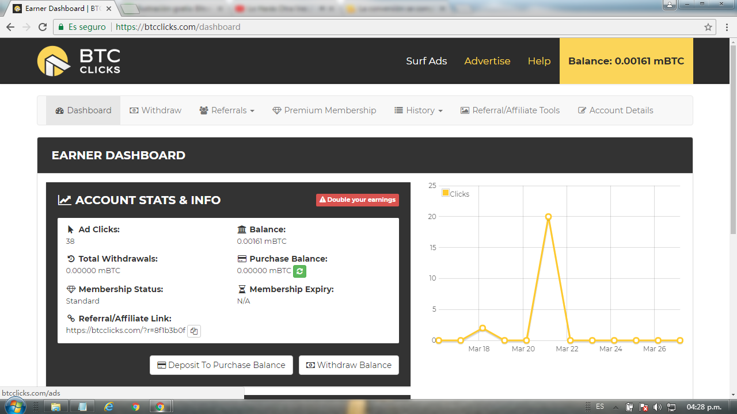Expand the History dropdown menu
This screenshot has width=737, height=414.
419,110
